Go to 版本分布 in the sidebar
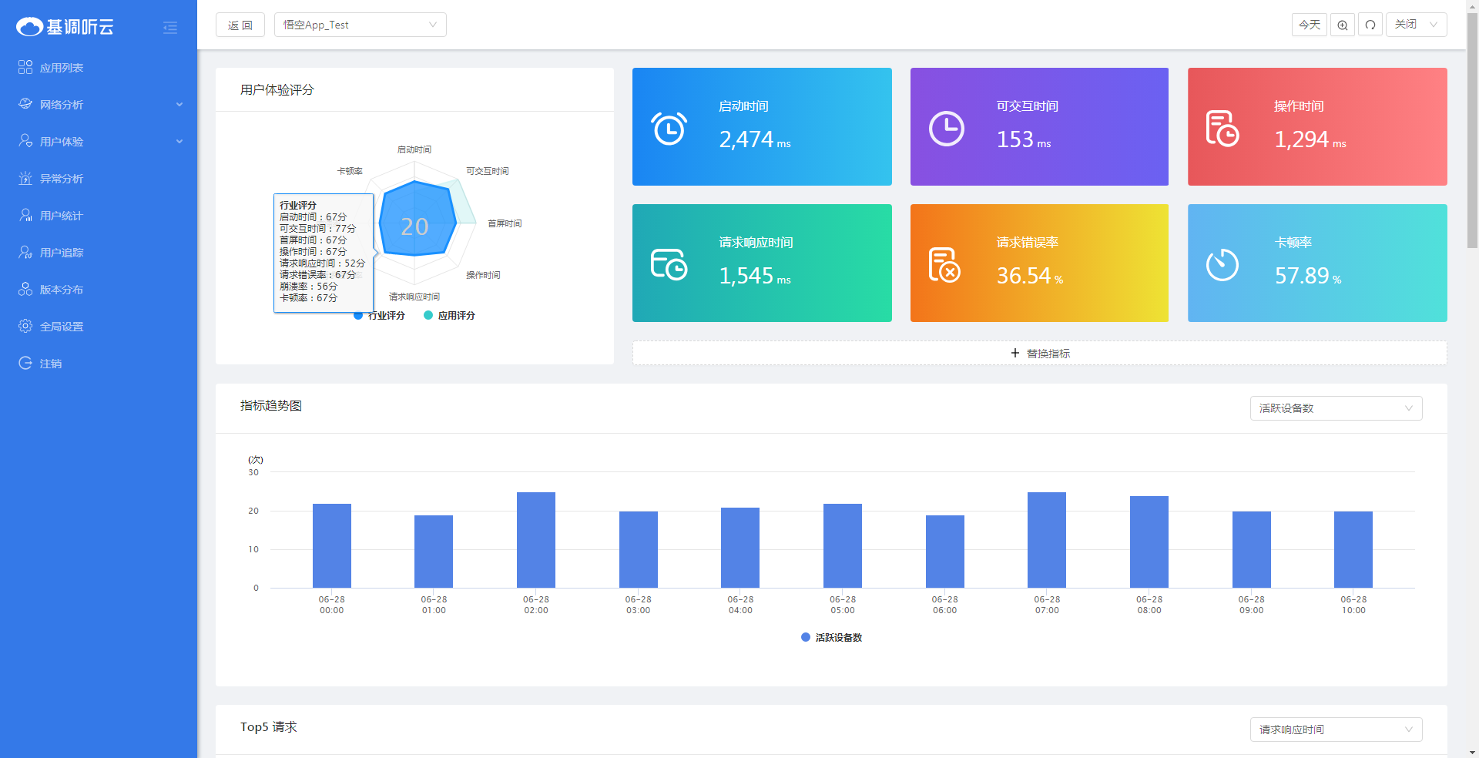This screenshot has height=758, width=1479. pos(62,290)
